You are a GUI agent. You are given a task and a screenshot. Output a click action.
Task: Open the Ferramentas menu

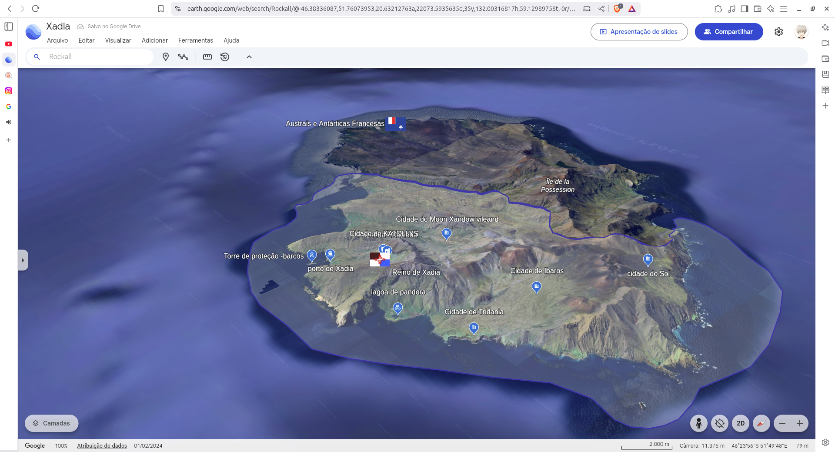[195, 40]
